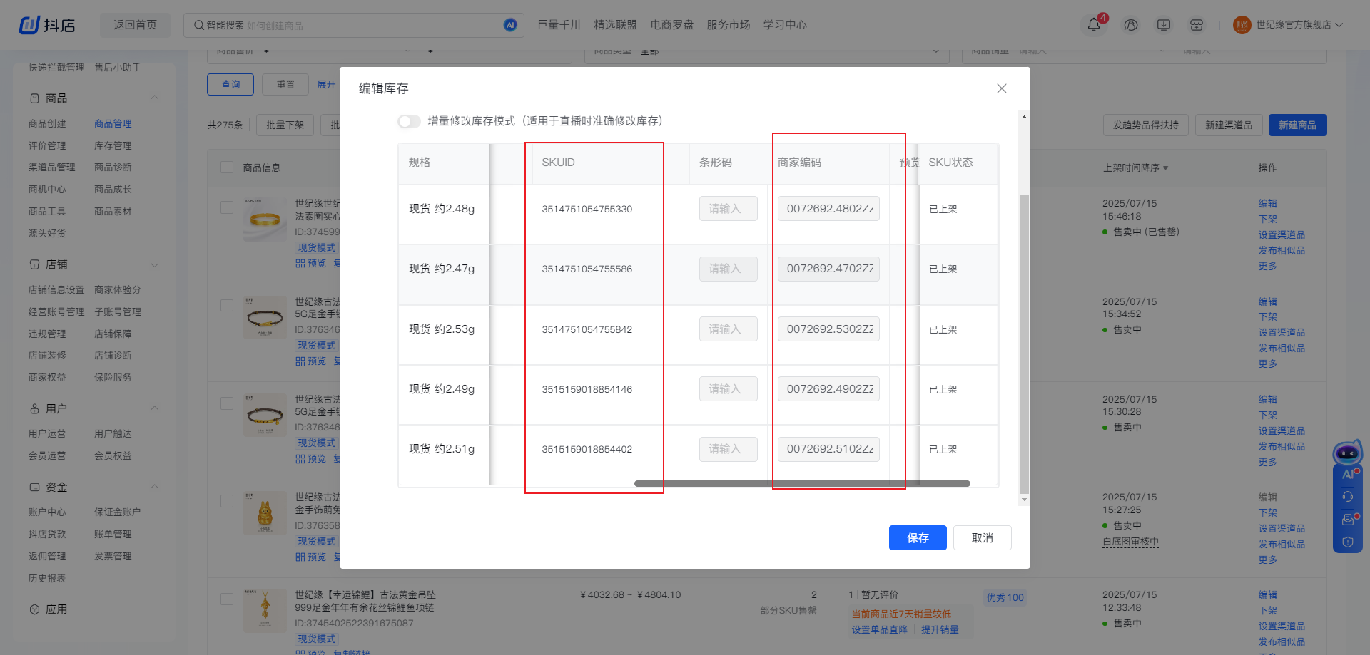Open the floating AI robot assistant

pos(1347,453)
